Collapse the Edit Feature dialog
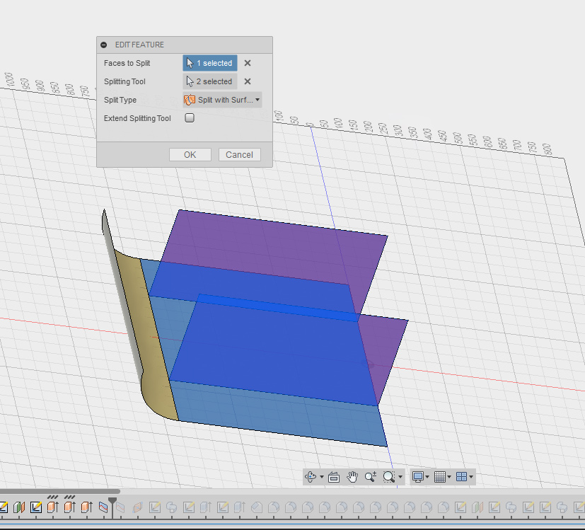The height and width of the screenshot is (530, 585). click(x=104, y=45)
